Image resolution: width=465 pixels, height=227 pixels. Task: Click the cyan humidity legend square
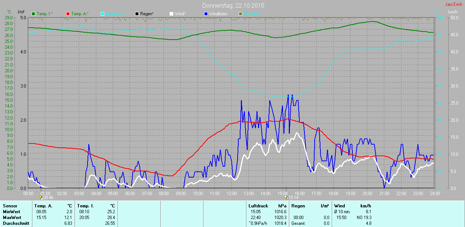point(102,14)
